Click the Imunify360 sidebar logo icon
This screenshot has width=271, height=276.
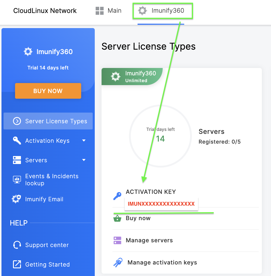(x=28, y=52)
